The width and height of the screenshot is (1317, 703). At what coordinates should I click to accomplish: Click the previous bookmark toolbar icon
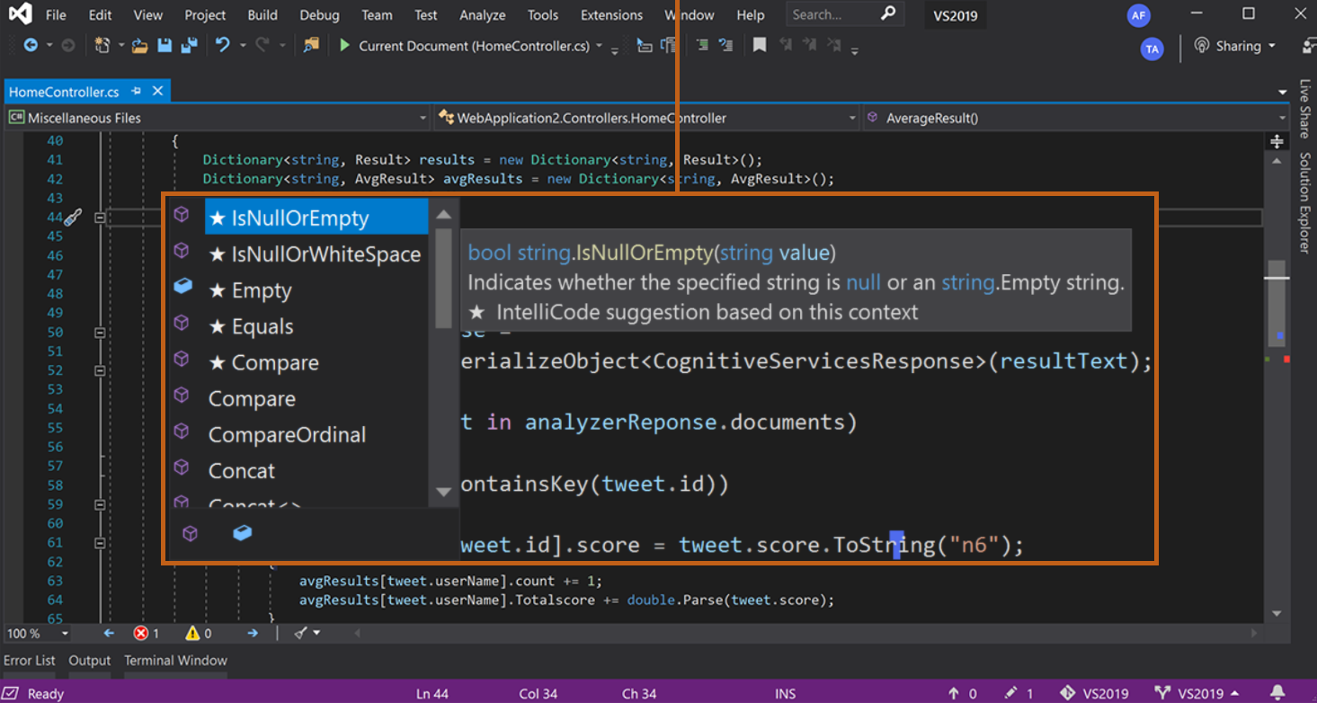pos(786,45)
